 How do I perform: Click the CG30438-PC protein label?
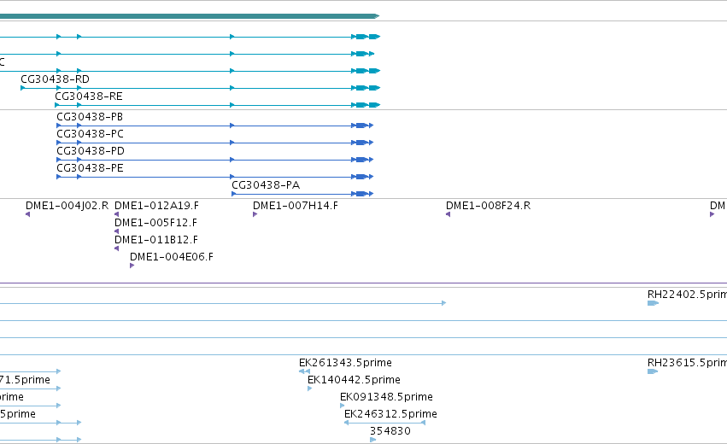pyautogui.click(x=90, y=133)
